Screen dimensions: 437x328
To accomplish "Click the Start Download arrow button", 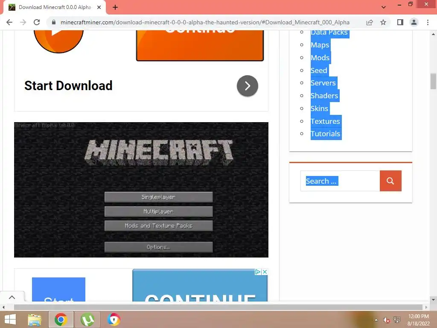I will click(248, 85).
